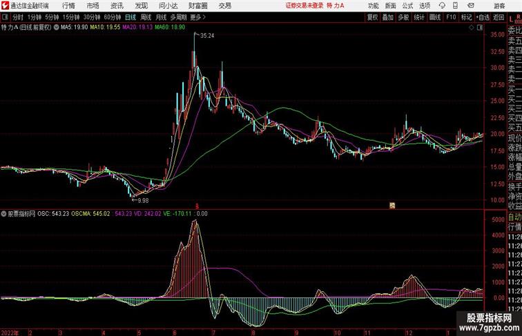Switch to 60分钟 period

tap(112, 17)
